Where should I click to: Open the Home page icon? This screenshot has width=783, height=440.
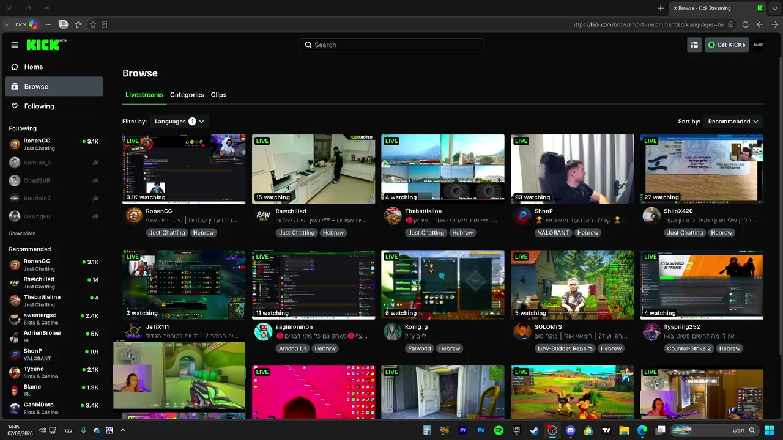pos(15,67)
